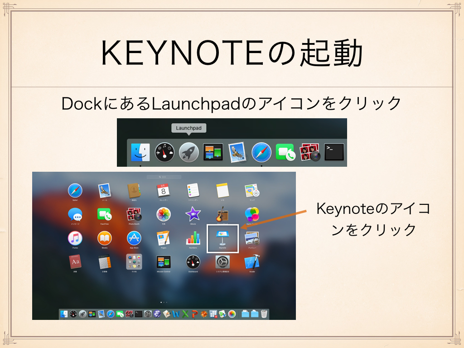Click text "DockにあるLaunchpadのアイコンをクリック"

coord(231,103)
